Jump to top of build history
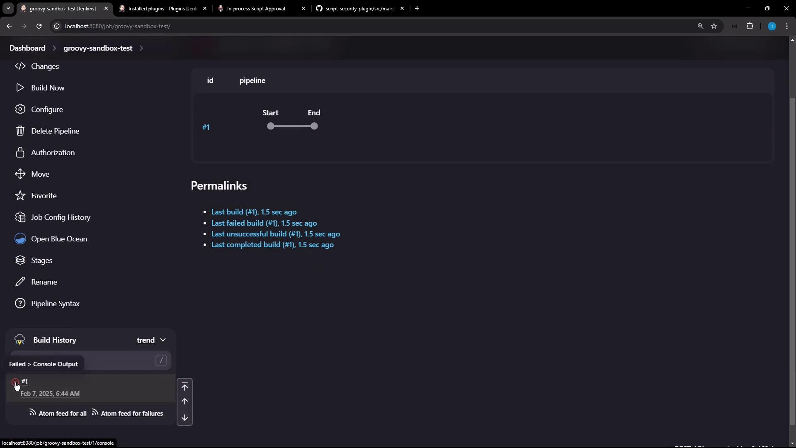Image resolution: width=796 pixels, height=448 pixels. pos(184,387)
